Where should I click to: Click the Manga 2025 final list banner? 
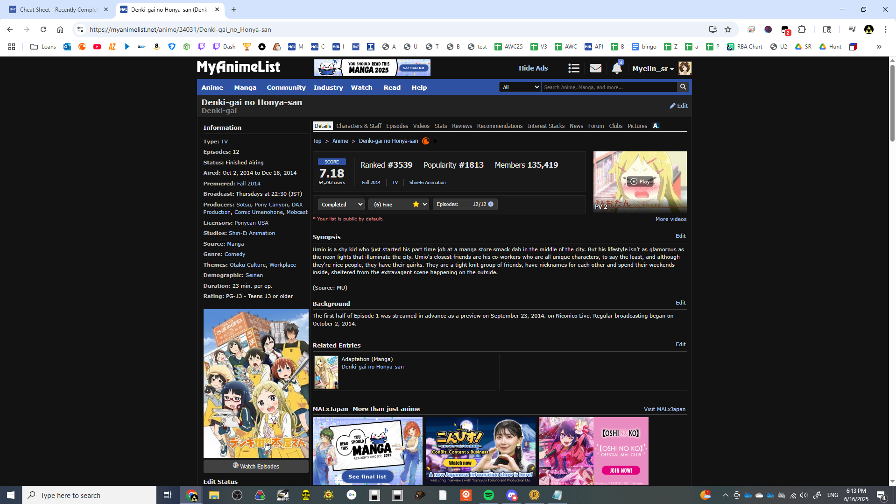(372, 68)
